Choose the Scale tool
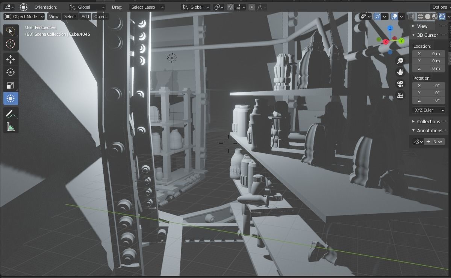The height and width of the screenshot is (278, 451). point(11,85)
